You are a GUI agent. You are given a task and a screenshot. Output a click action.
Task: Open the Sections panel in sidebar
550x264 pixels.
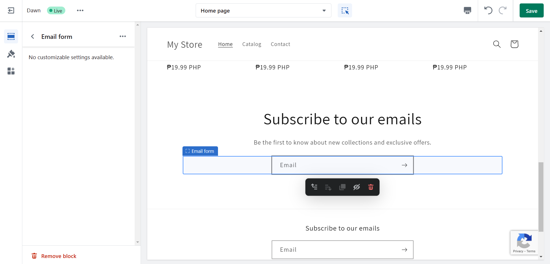click(x=11, y=36)
